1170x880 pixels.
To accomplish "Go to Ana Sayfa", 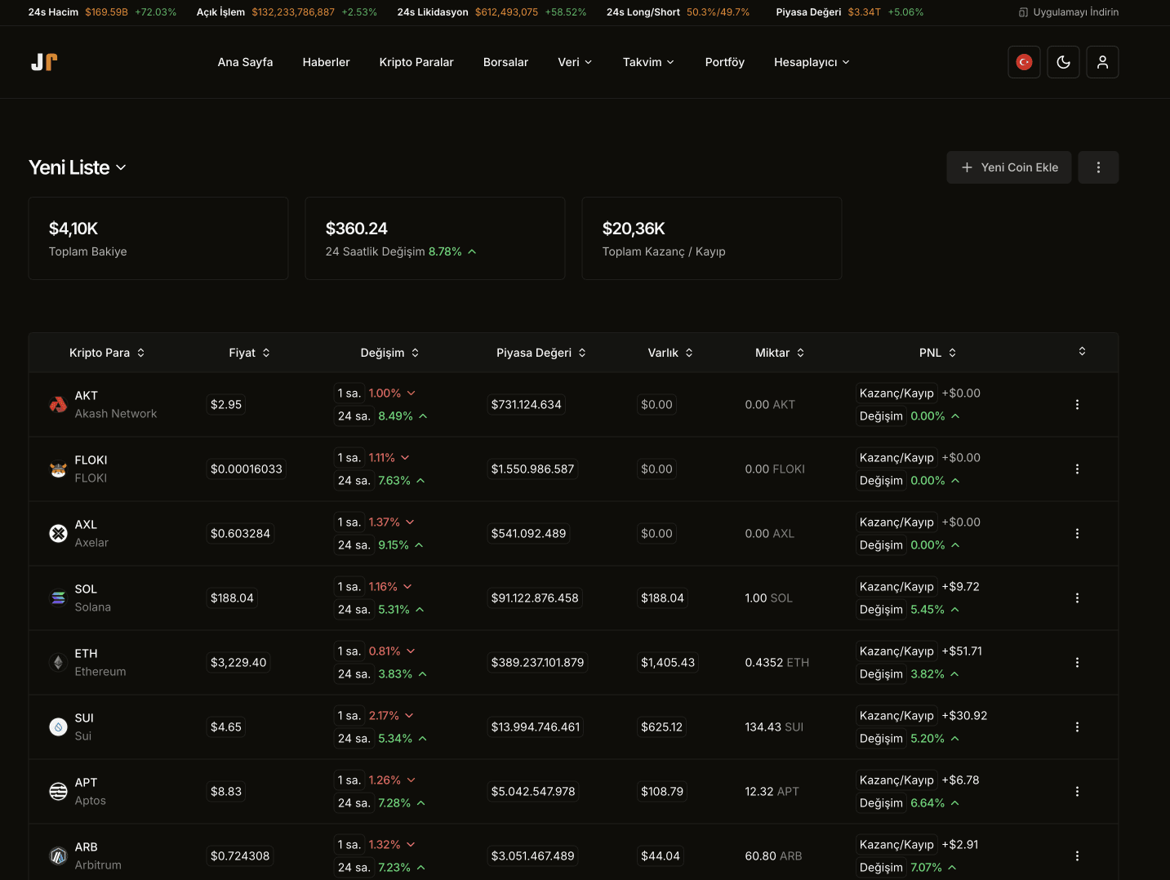I will [x=245, y=62].
